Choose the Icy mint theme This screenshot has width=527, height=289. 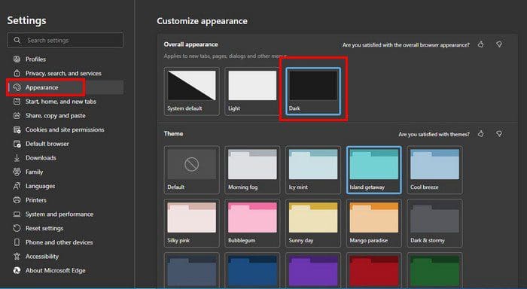[x=313, y=169]
